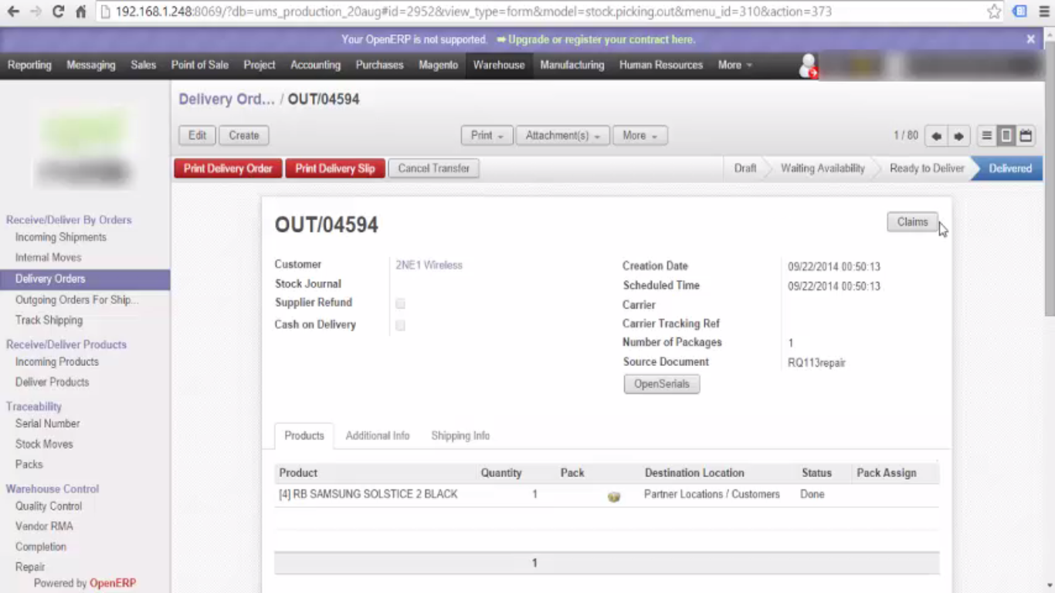Open the Purchases menu
This screenshot has width=1055, height=593.
click(x=379, y=65)
